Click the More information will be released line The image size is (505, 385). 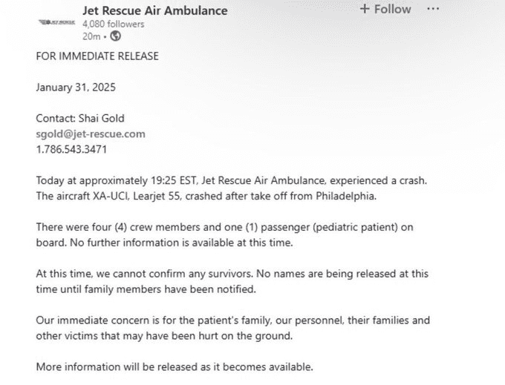click(175, 367)
